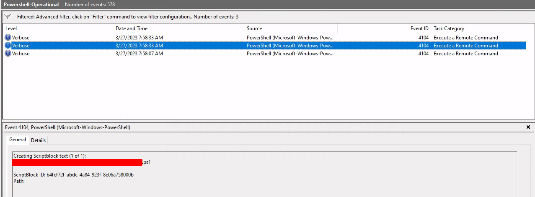Sort by the Date and Time column header

click(132, 29)
